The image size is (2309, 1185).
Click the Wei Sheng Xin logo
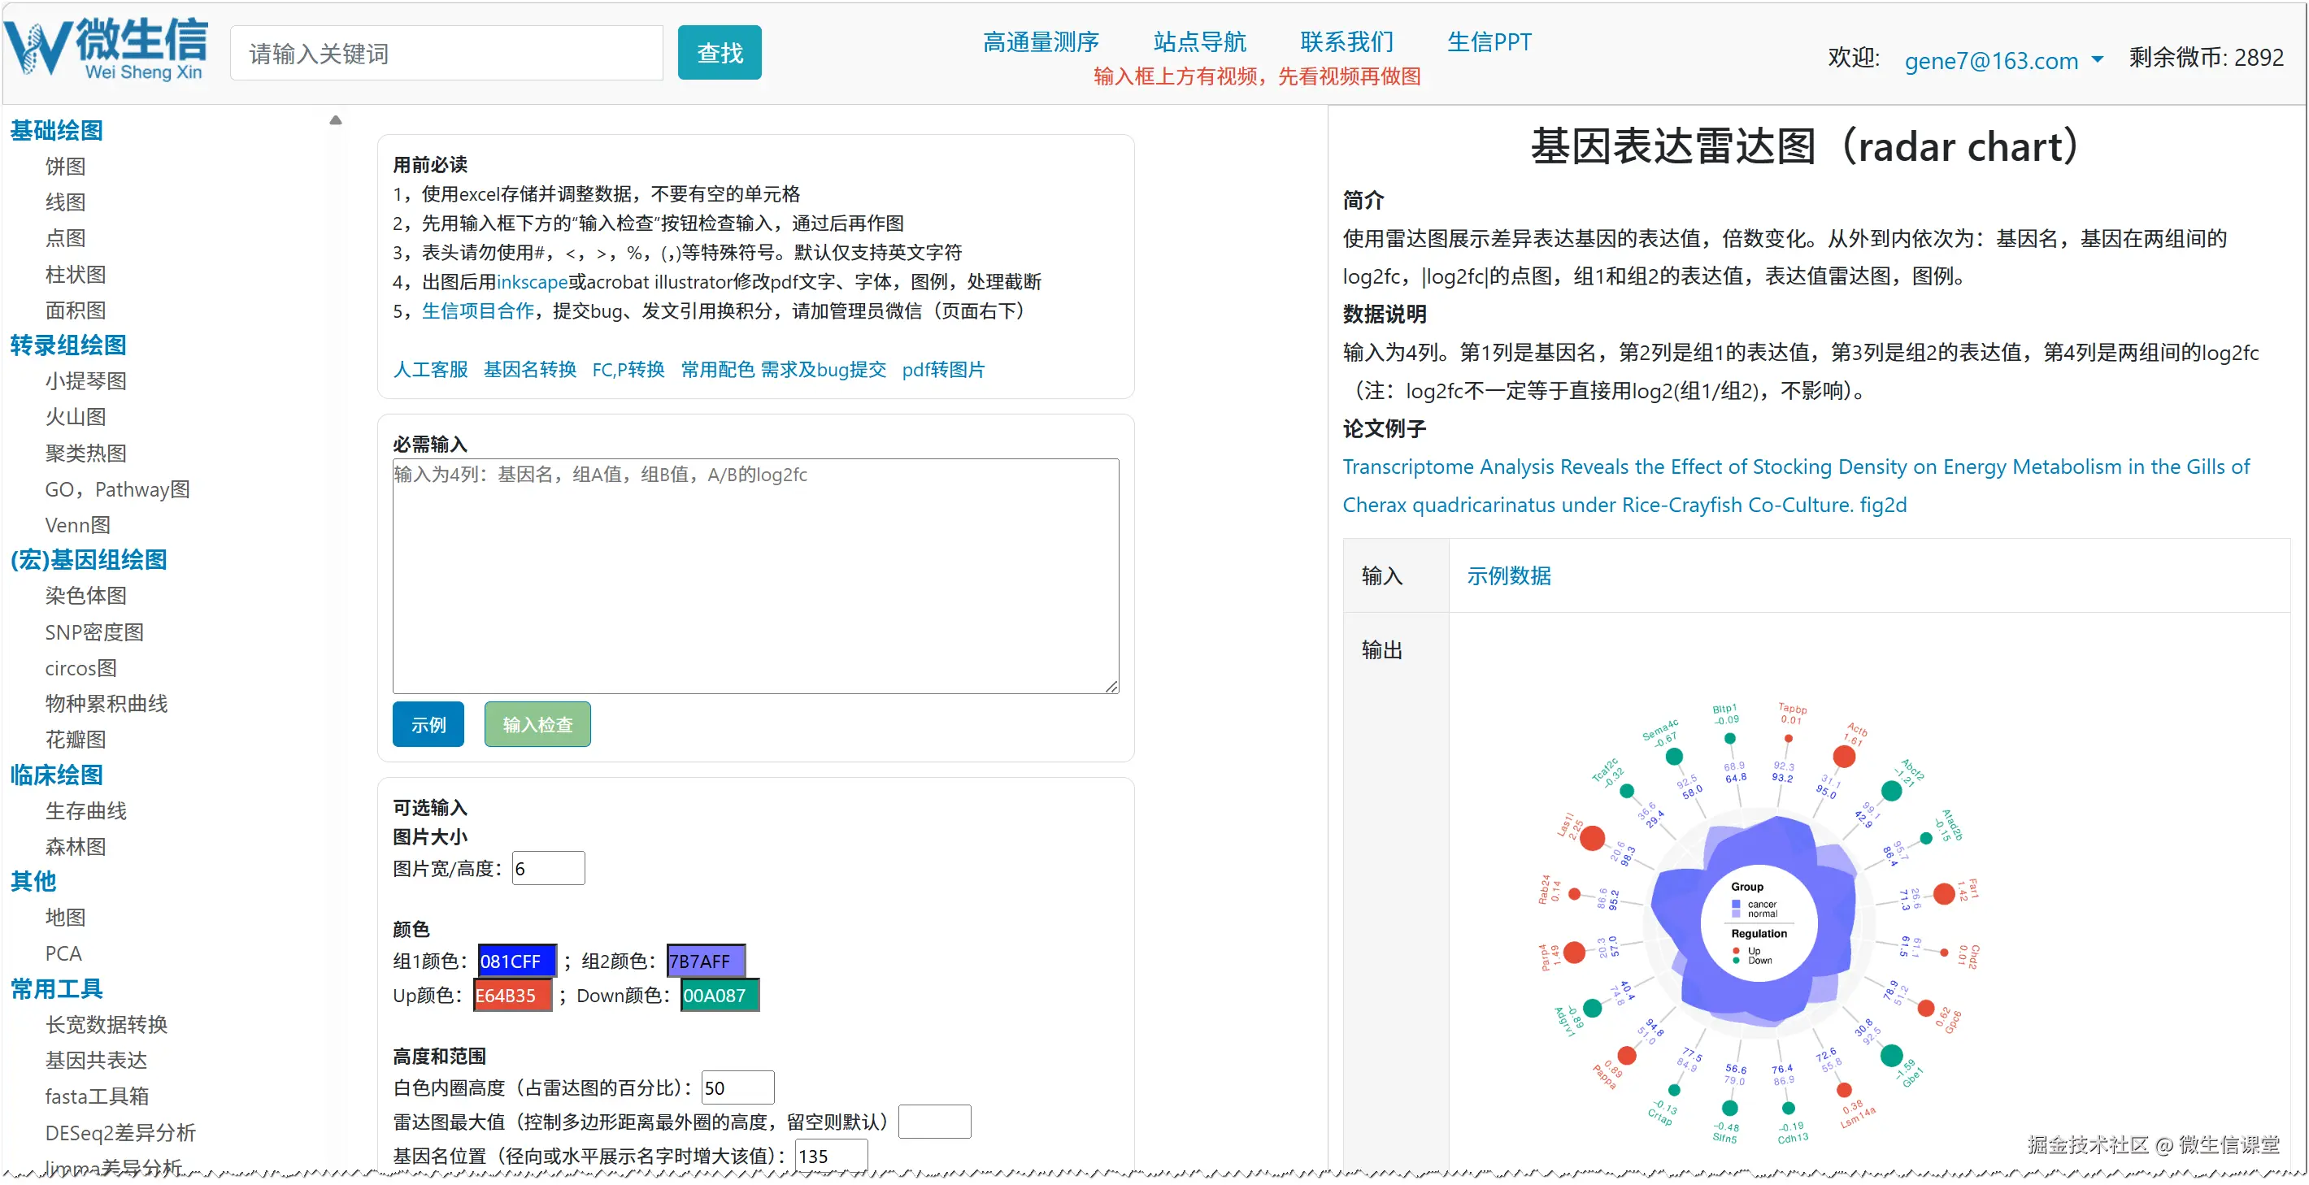(107, 50)
